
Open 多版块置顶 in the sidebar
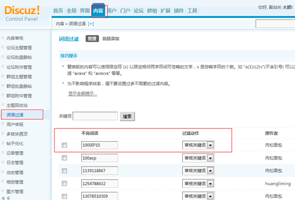[17, 134]
